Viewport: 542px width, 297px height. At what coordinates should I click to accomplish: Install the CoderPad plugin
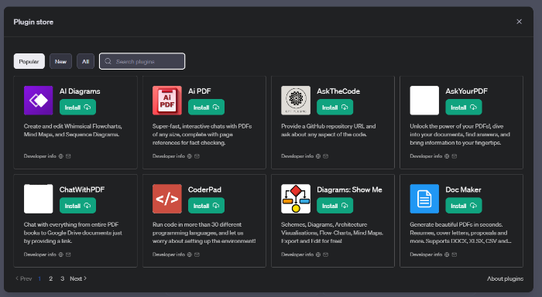(207, 206)
